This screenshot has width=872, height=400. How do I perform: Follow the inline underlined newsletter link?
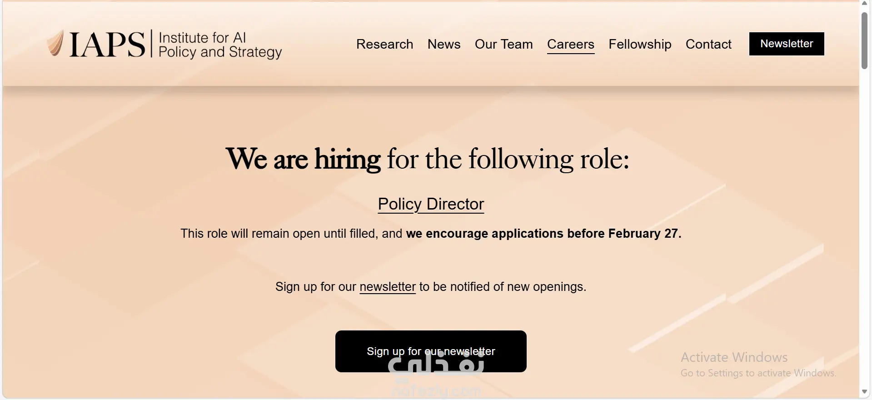[387, 287]
